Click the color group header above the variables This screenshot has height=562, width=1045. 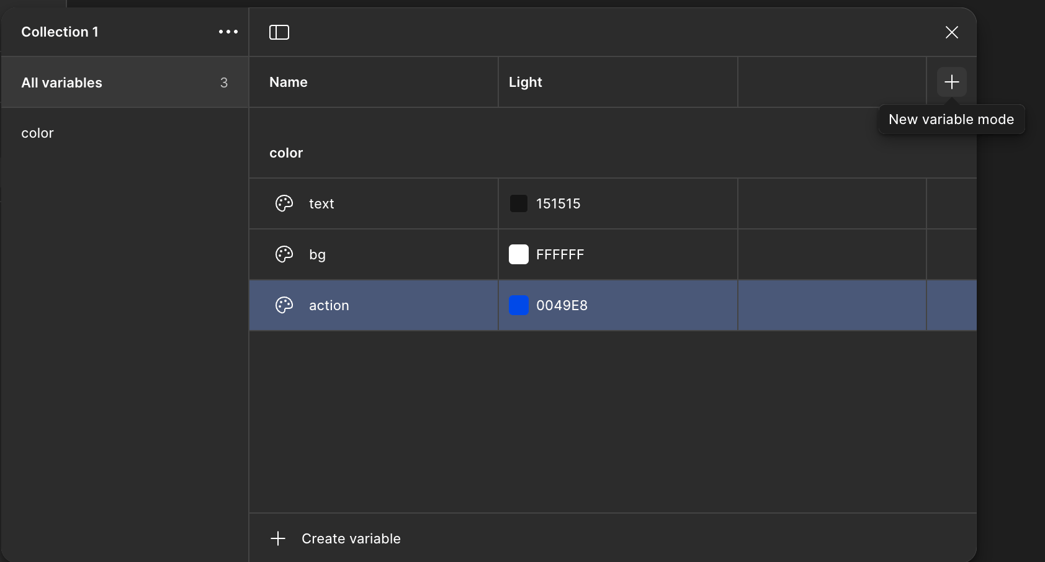point(286,153)
